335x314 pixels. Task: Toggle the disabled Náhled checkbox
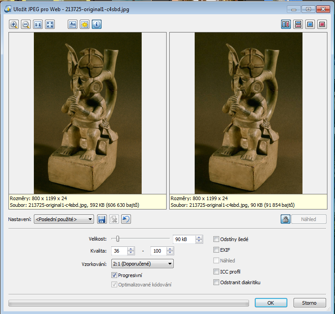click(216, 261)
